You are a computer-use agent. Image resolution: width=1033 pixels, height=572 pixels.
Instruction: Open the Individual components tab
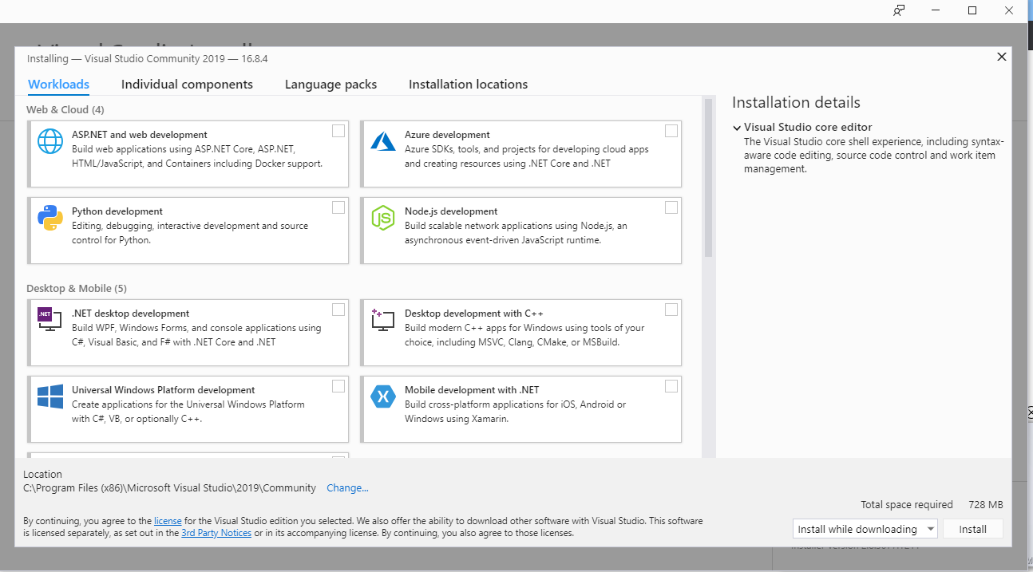[x=187, y=85]
